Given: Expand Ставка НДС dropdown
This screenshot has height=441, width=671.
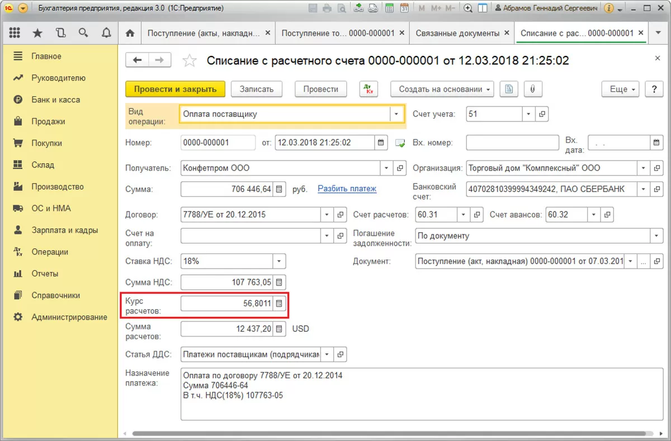Looking at the screenshot, I should click(x=279, y=261).
